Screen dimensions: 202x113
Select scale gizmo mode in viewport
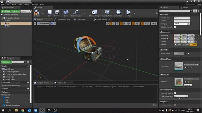[114, 24]
